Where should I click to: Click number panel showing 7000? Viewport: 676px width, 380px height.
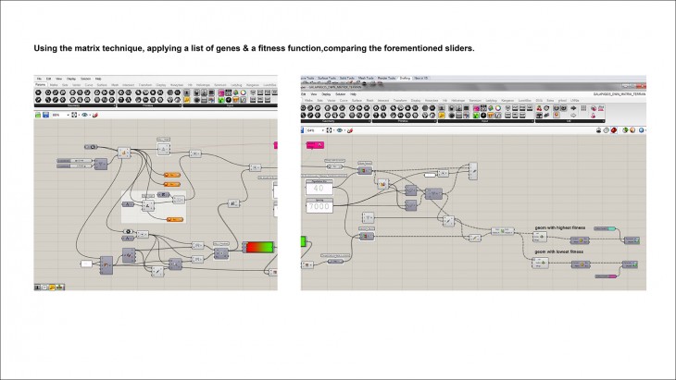pyautogui.click(x=319, y=206)
